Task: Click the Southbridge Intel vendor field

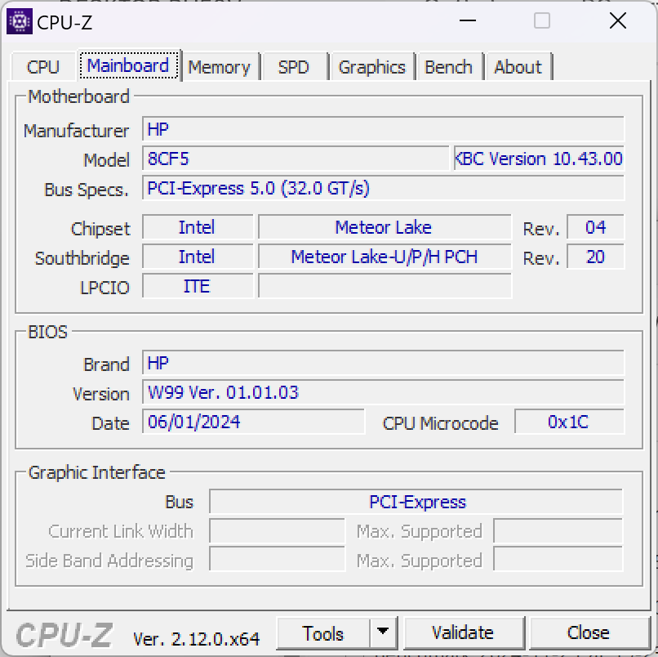Action: [198, 257]
